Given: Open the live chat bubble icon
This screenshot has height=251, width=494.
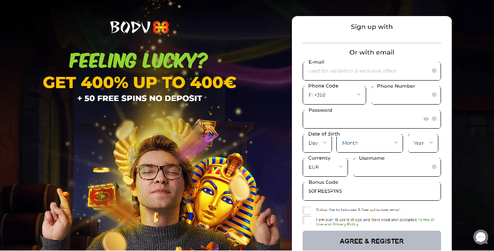Looking at the screenshot, I should tap(481, 237).
